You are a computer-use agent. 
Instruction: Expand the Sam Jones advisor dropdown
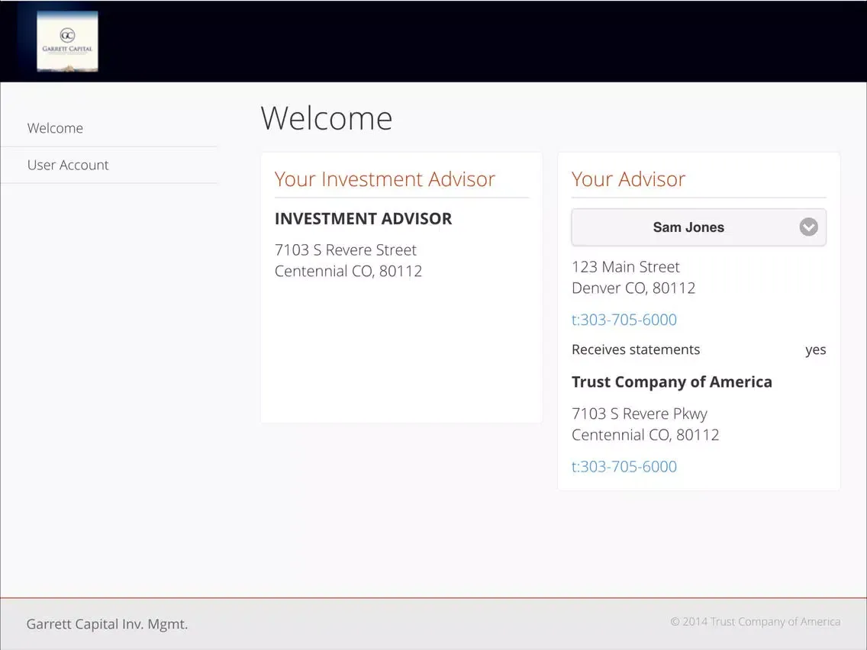point(698,227)
